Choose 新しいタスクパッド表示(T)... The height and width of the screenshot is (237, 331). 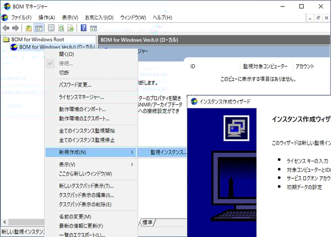coord(91,186)
